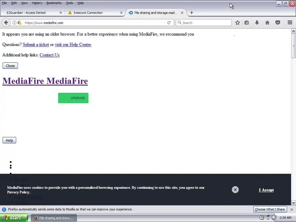Save page to Pocket icon

(x=278, y=23)
